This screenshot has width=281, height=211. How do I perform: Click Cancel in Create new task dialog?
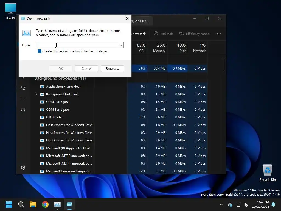(x=86, y=68)
